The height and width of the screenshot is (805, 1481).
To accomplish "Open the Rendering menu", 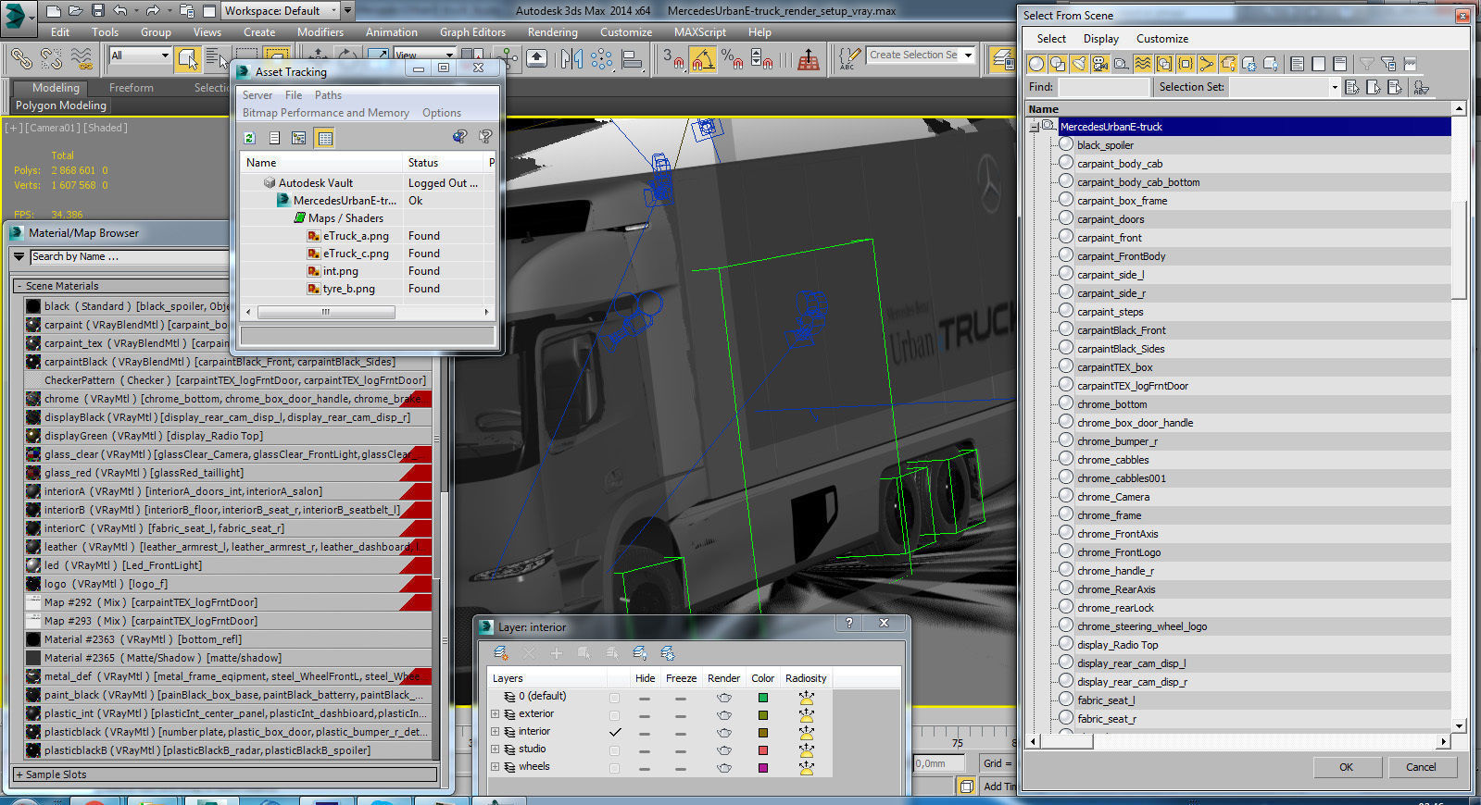I will [552, 32].
